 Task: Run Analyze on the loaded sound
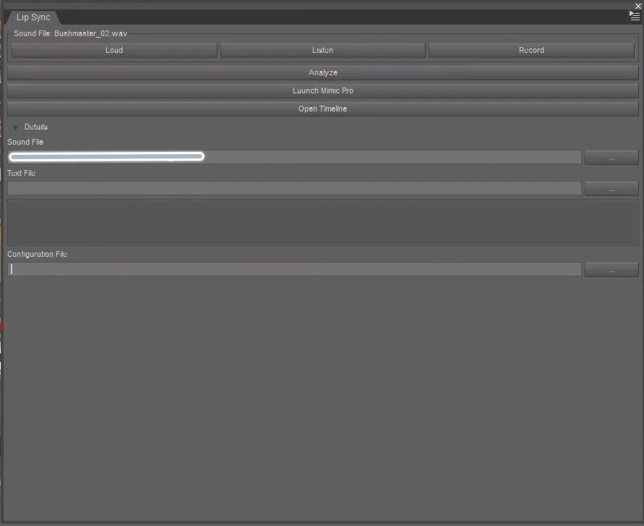tap(322, 72)
